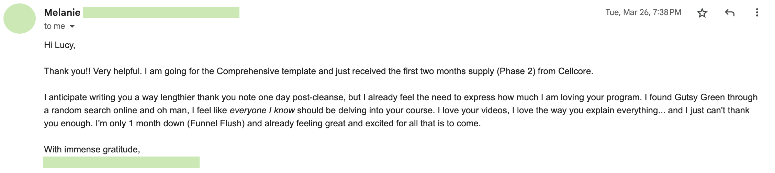Click the sender name Melanie
This screenshot has width=775, height=173.
coord(62,13)
